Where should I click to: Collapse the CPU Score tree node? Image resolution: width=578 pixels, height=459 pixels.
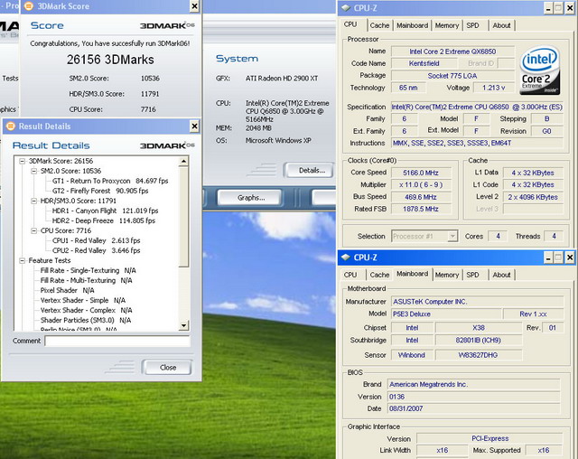pyautogui.click(x=33, y=230)
